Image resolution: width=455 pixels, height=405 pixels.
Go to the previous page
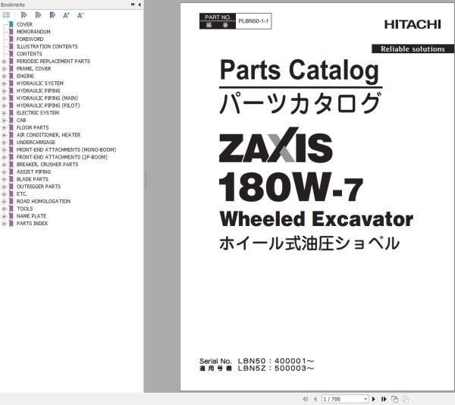[x=315, y=399]
